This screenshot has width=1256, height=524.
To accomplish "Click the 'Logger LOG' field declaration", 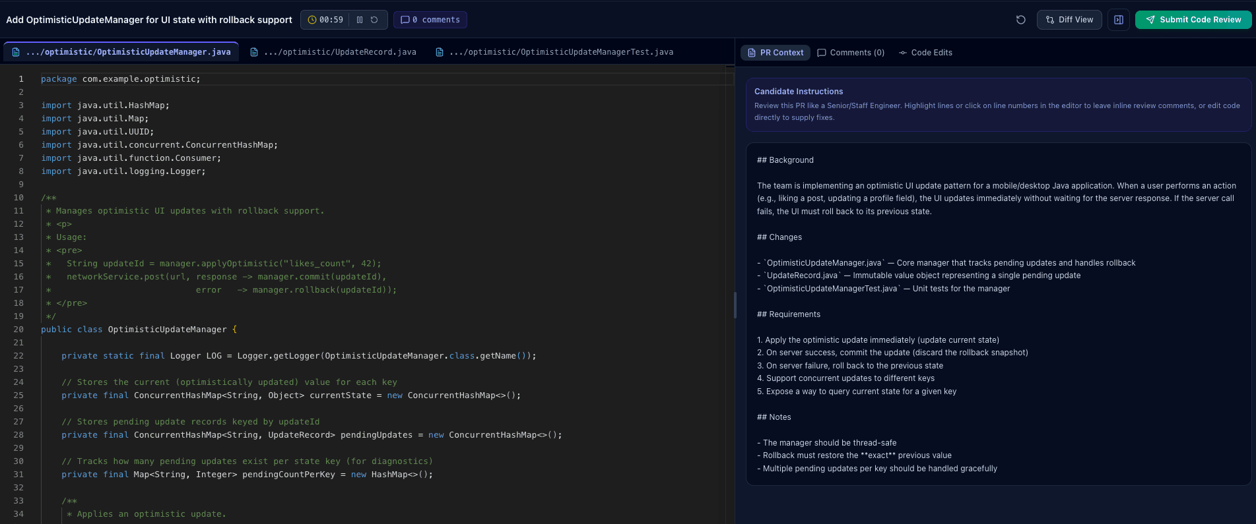I will coord(299,356).
